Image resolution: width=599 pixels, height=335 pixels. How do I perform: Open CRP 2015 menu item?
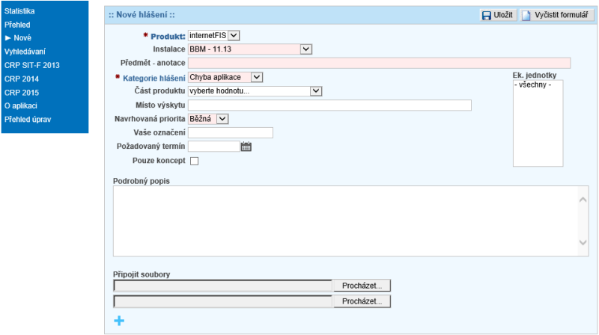(x=22, y=93)
